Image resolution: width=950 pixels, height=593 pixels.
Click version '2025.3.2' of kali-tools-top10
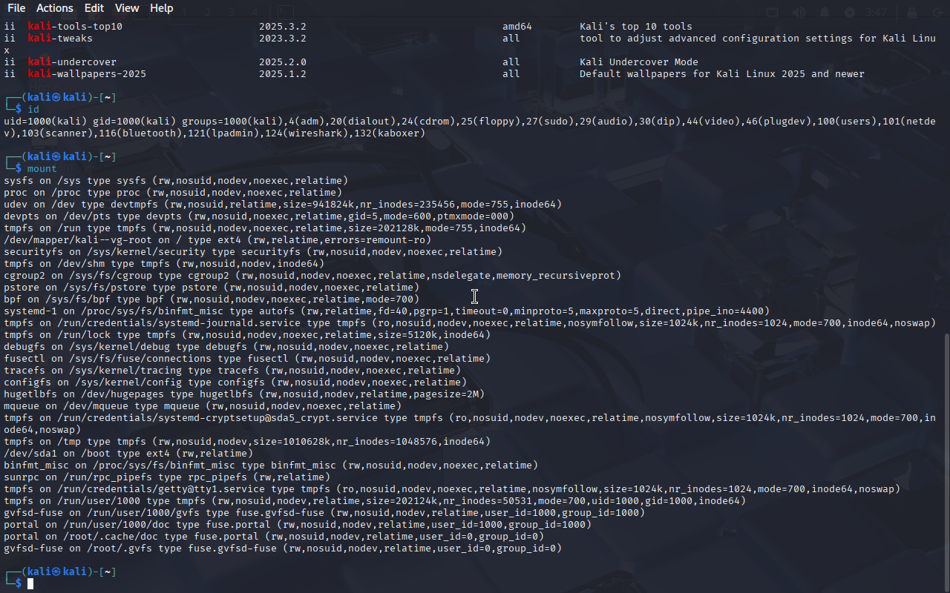283,27
